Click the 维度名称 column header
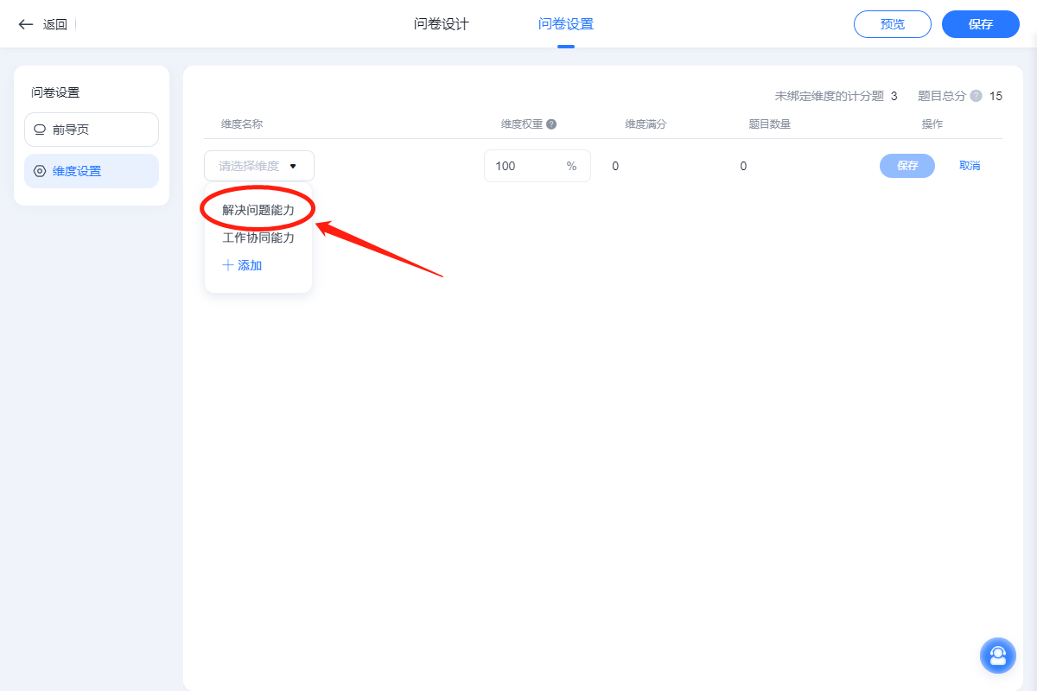 242,124
